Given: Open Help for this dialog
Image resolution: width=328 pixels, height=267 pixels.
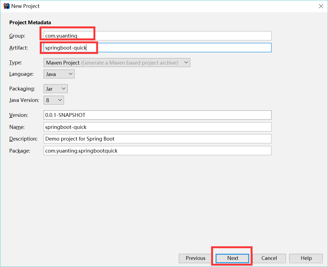Looking at the screenshot, I should pyautogui.click(x=306, y=258).
